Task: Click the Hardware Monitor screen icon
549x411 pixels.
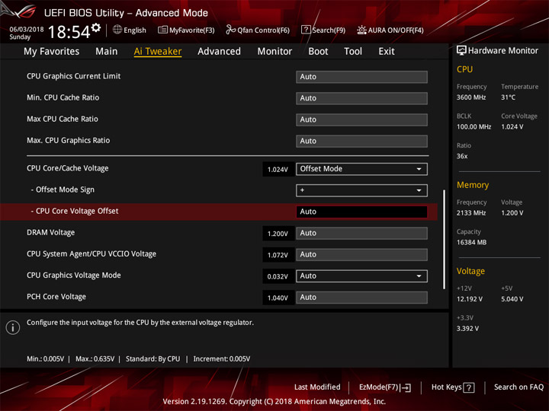Action: pyautogui.click(x=461, y=51)
